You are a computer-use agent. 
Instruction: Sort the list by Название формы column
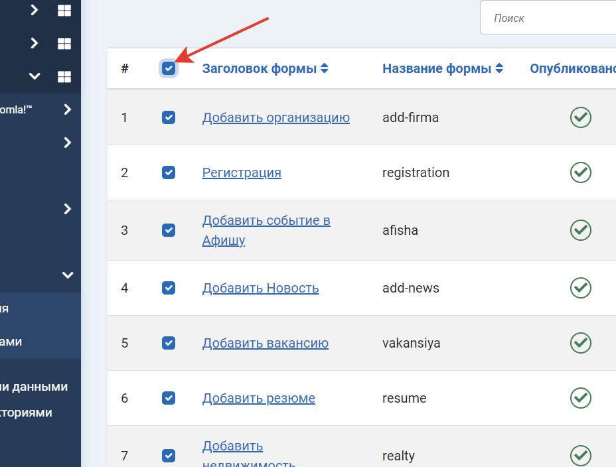point(442,68)
